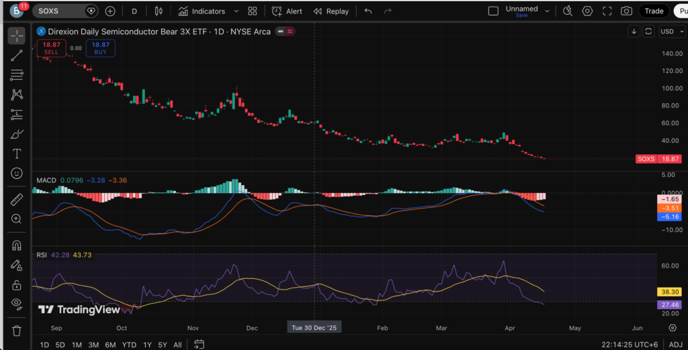Switch to the 6M time range
Viewport: 688px width, 350px height.
click(110, 345)
